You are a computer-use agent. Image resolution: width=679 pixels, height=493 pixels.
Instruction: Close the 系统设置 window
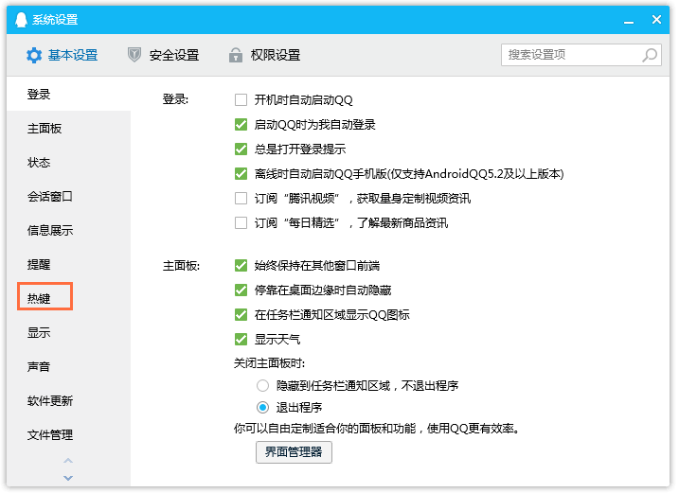(x=656, y=20)
